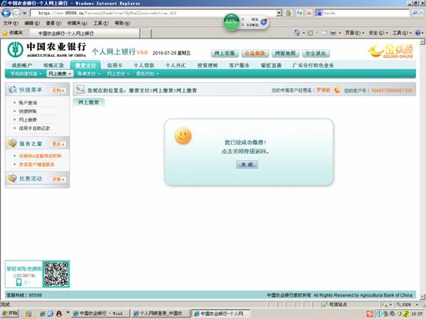Viewport: 426px width, 319px height.
Task: Open the 收藏夹 menu in the menu bar
Action: click(77, 23)
